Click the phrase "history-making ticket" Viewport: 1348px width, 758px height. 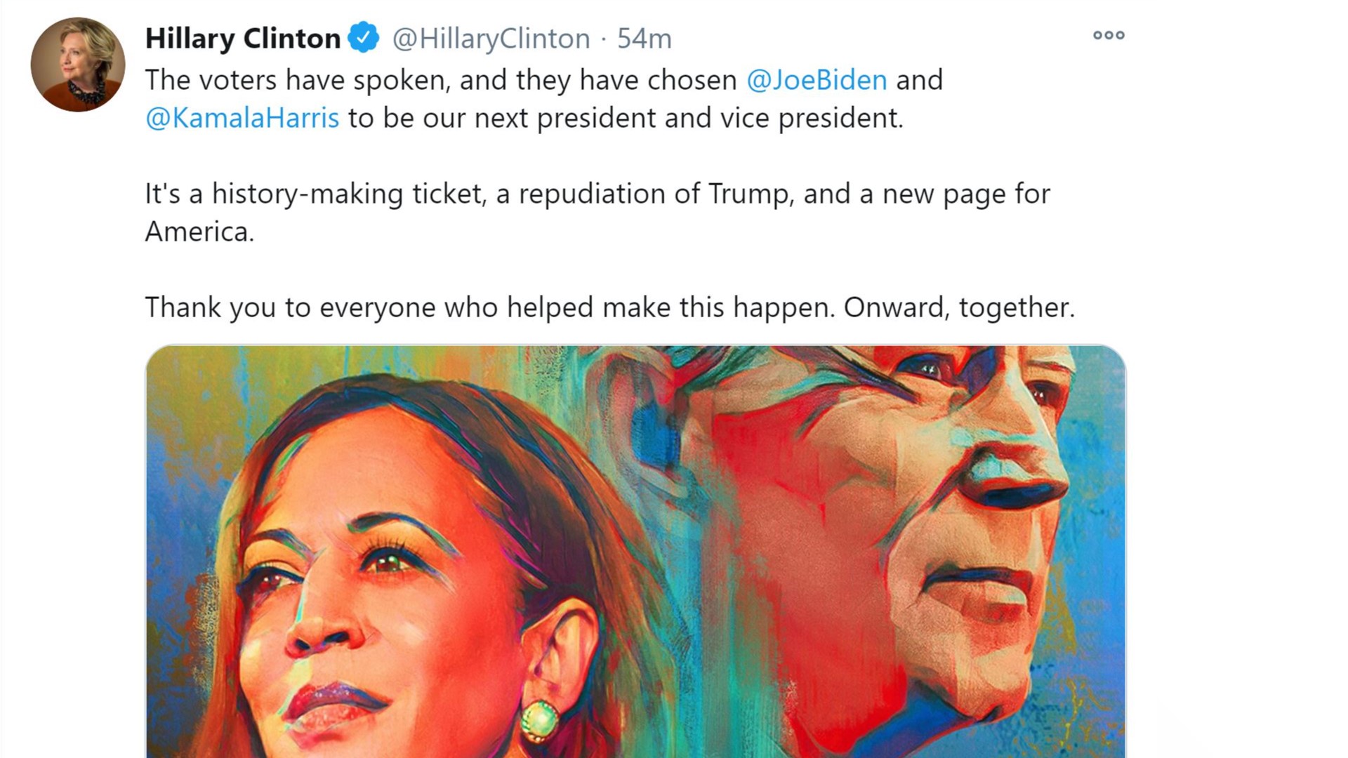pos(348,194)
